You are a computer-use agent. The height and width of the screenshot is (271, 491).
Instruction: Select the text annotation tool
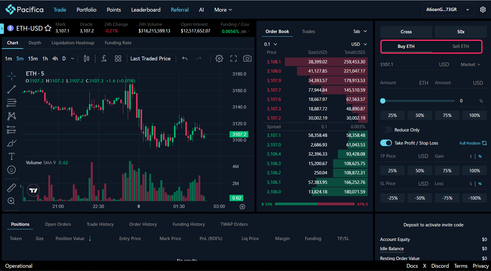click(x=11, y=156)
